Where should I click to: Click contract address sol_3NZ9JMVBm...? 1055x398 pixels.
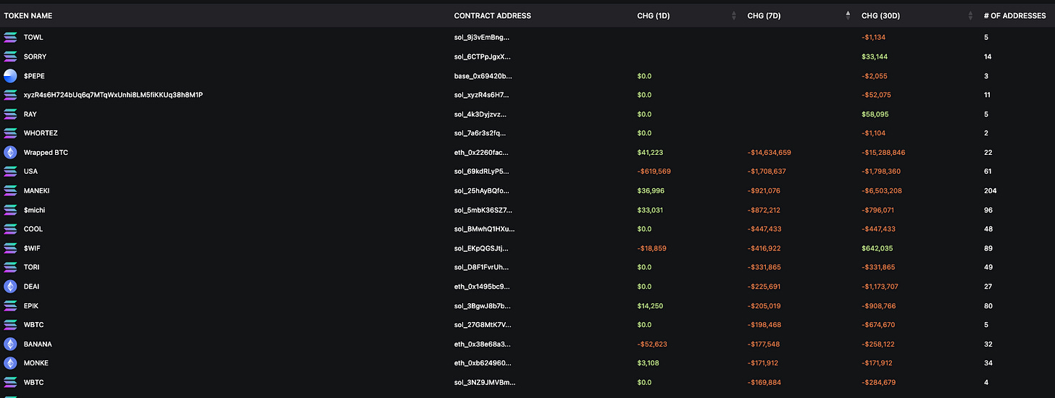[485, 383]
